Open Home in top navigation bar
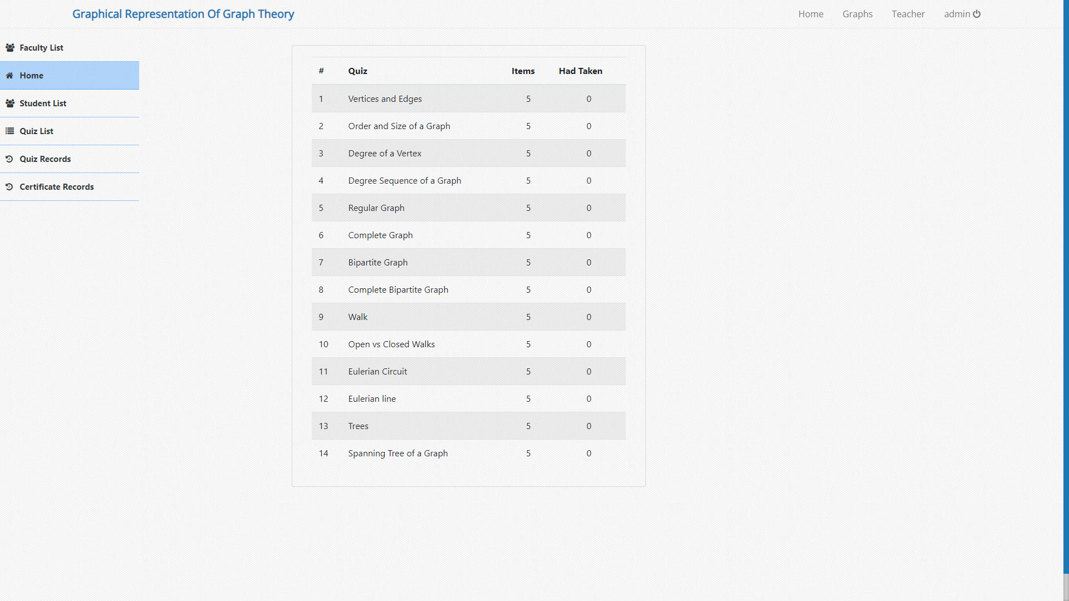The image size is (1069, 601). click(x=811, y=14)
